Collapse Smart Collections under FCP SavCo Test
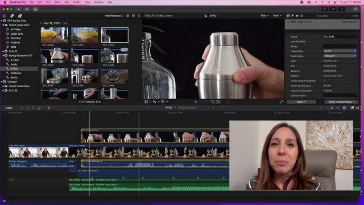This screenshot has height=205, width=364. click(3, 25)
